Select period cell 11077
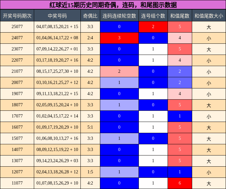226x189 pixels. click(x=17, y=183)
